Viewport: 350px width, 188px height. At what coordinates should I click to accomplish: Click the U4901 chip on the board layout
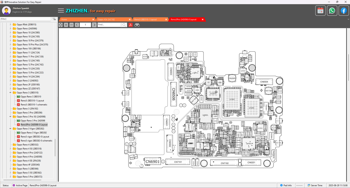206,115
